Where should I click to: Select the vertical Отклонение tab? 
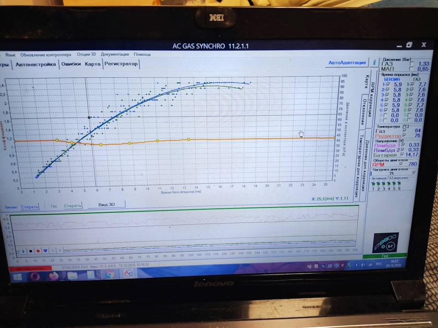click(364, 112)
